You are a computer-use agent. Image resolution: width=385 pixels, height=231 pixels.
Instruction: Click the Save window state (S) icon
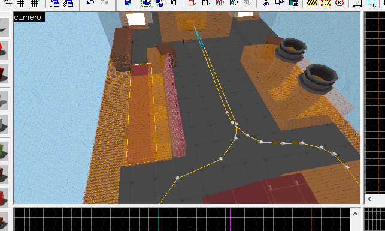point(68,3)
